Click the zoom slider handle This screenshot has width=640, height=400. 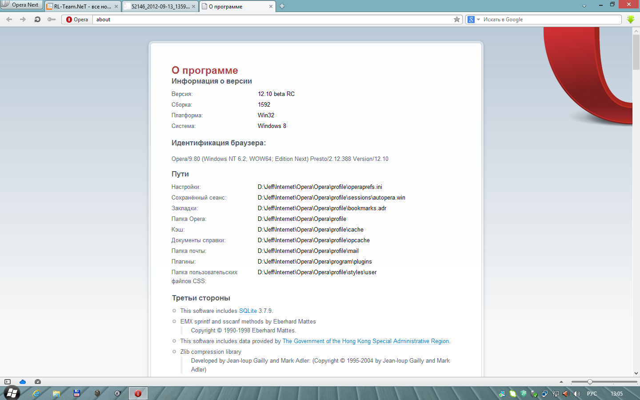(x=590, y=382)
